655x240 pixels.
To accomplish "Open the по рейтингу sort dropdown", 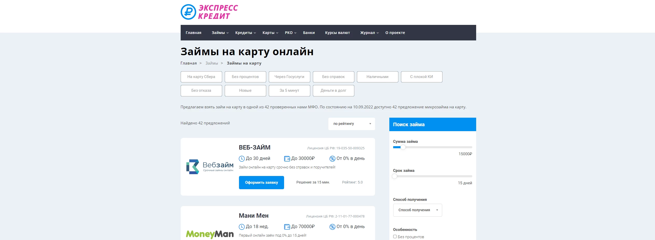I will (x=351, y=124).
